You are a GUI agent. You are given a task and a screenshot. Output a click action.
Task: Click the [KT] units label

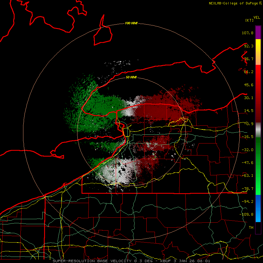[x=249, y=20]
